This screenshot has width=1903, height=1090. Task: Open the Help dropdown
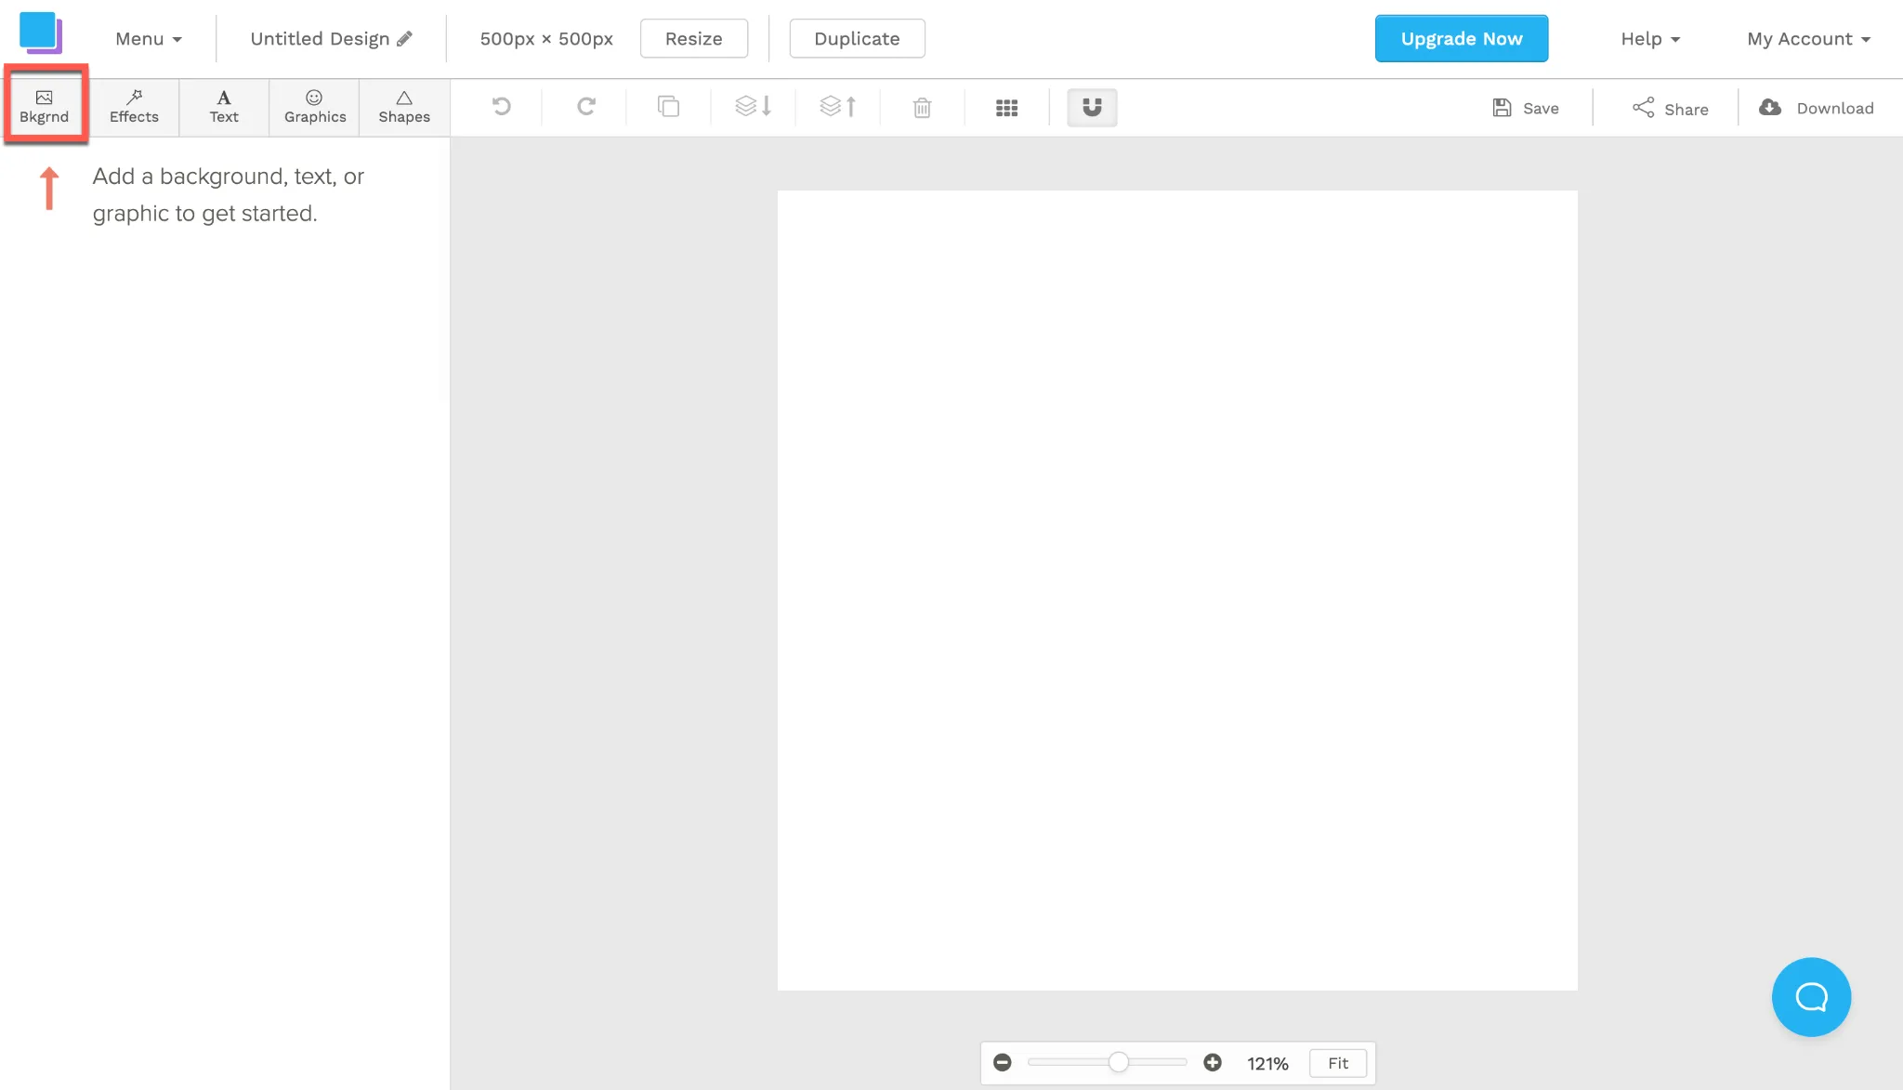1650,39
